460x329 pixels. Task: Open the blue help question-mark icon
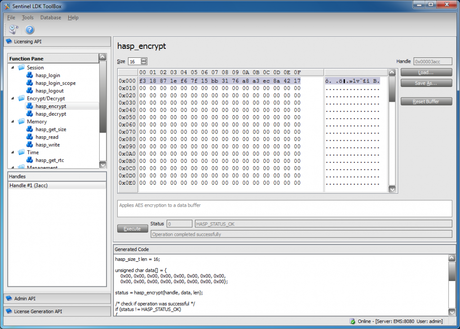click(x=30, y=30)
